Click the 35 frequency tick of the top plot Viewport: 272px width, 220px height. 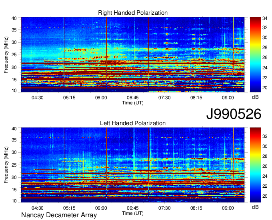(14, 30)
